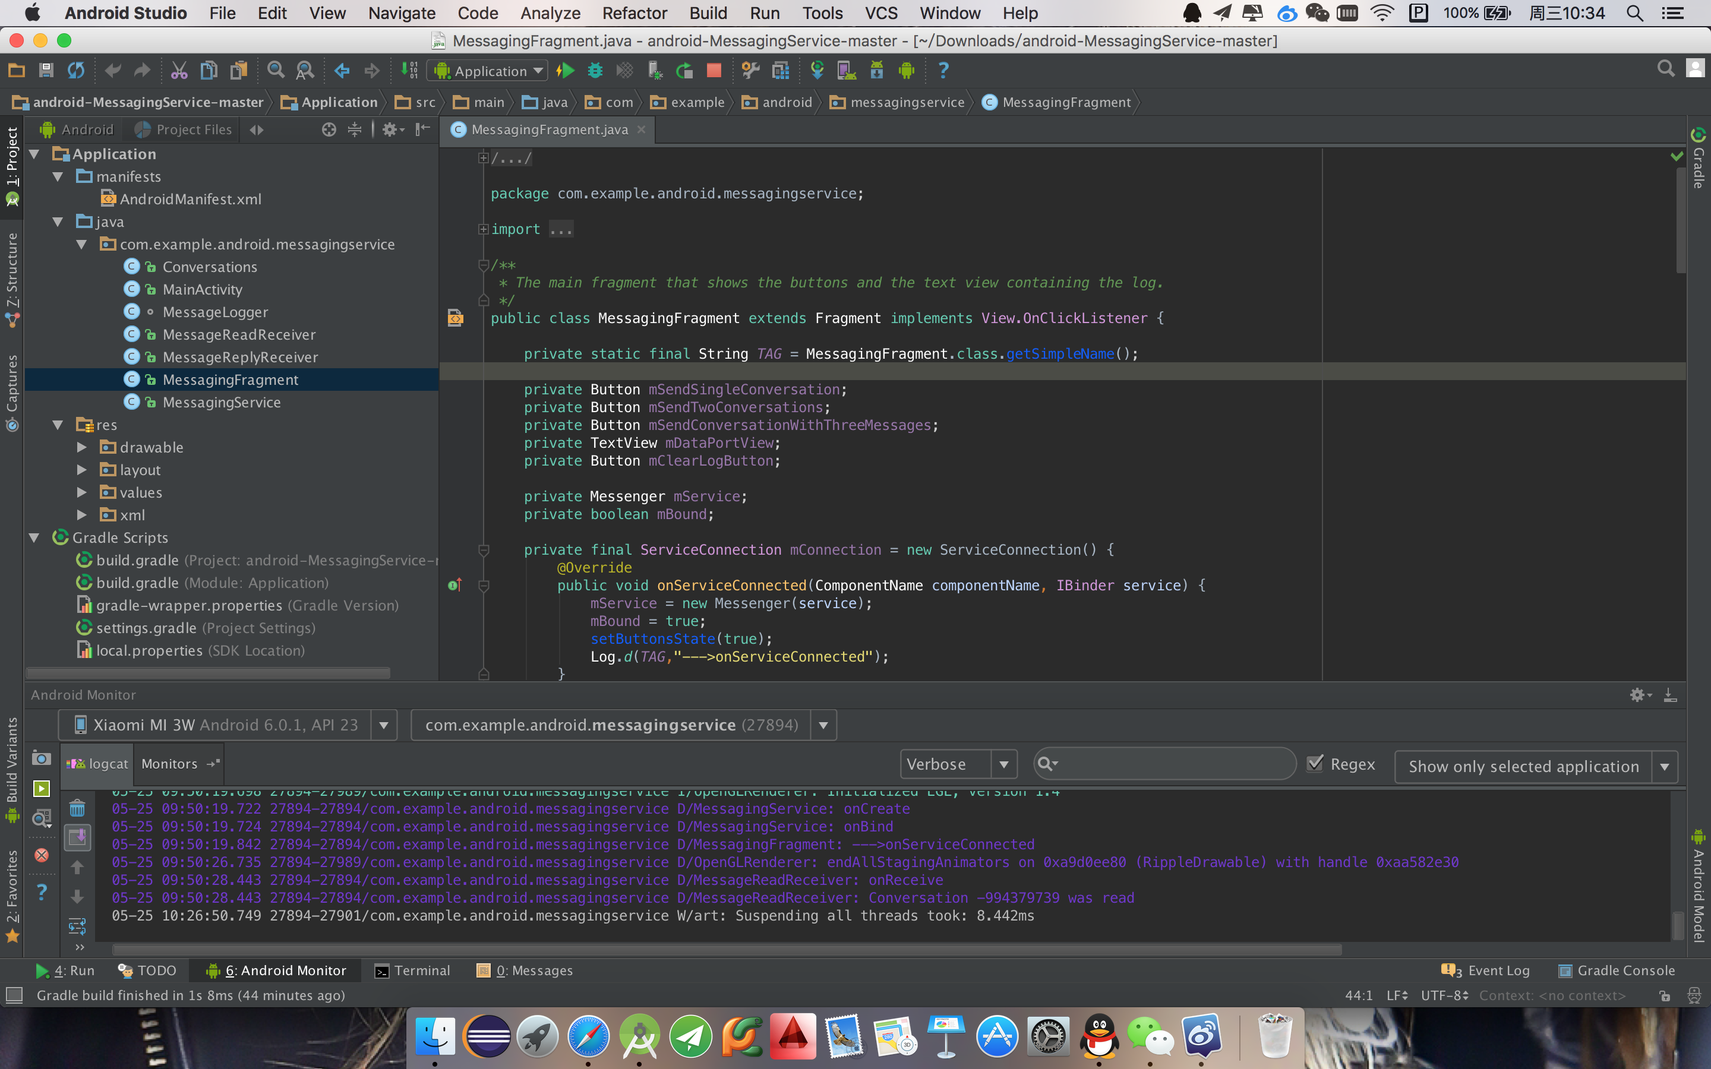
Task: Switch to the Terminal tool tab
Action: [x=412, y=971]
